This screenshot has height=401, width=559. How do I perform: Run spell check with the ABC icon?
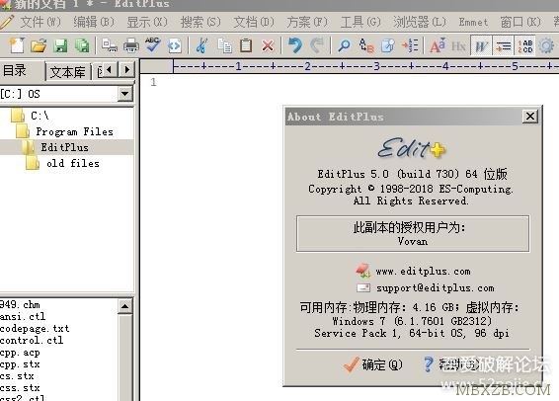tap(152, 45)
